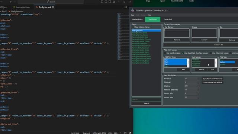The image size is (238, 134).
Task: Toggle secondary sidebar layout icon in VS Code
Action: click(110, 2)
